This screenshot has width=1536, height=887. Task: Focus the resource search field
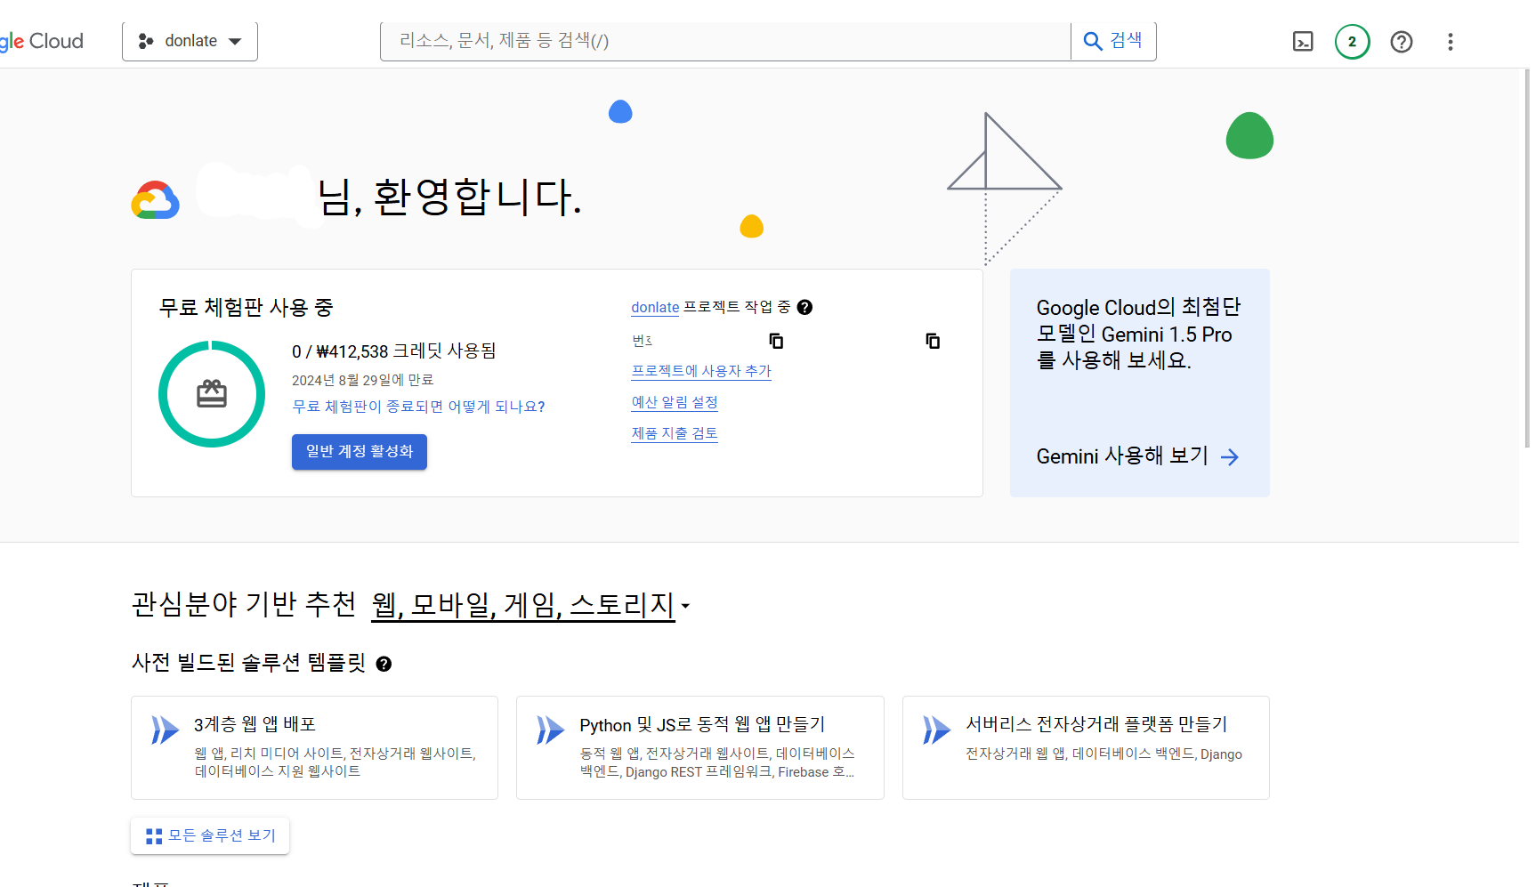tap(725, 41)
